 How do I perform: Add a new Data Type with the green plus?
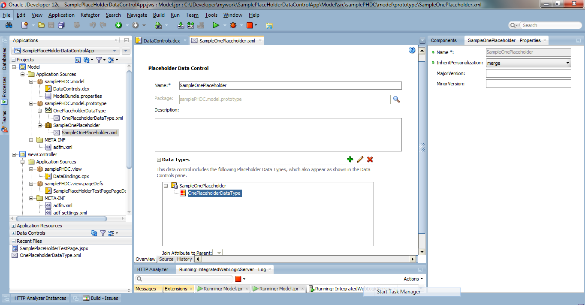tap(350, 159)
